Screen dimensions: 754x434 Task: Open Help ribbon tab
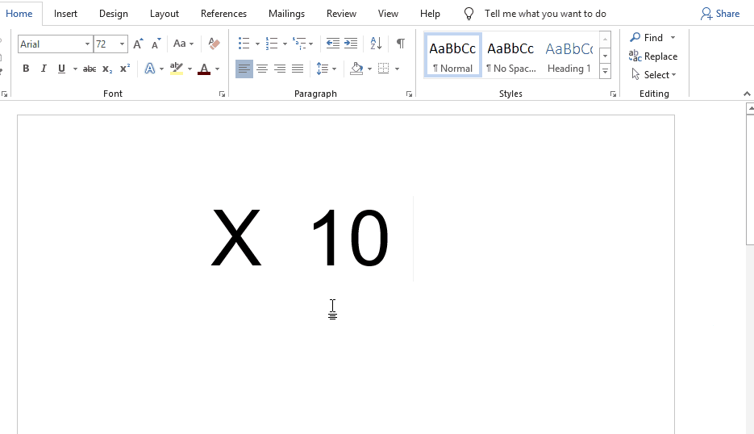click(430, 14)
